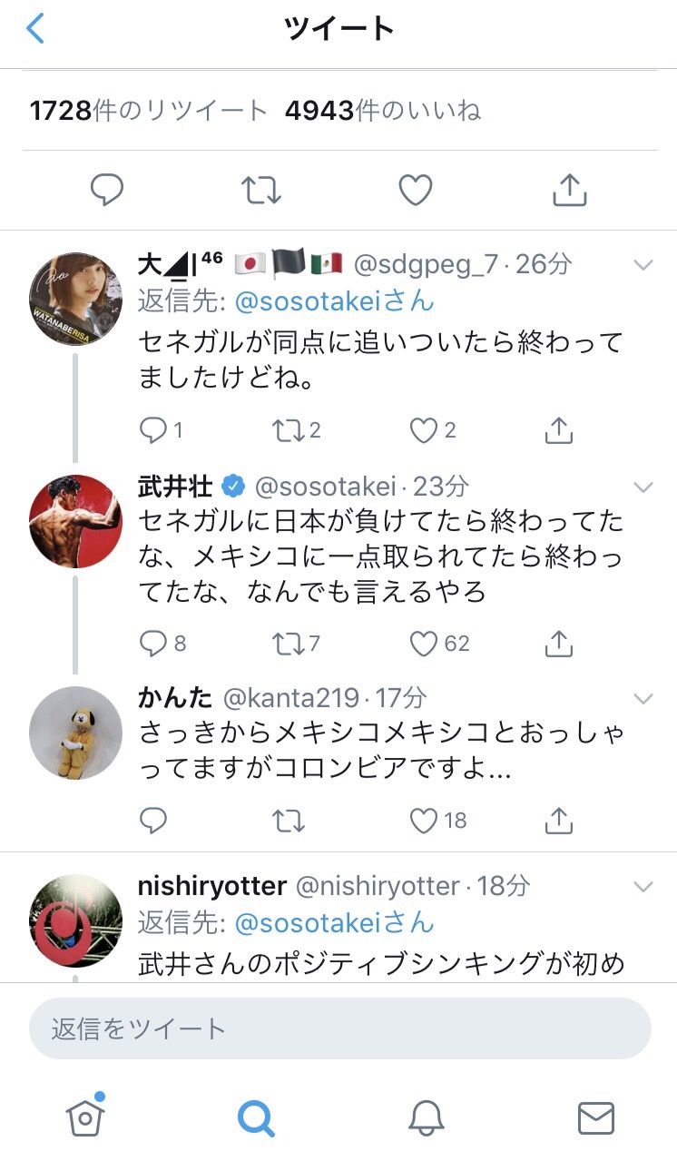Like かんた's reply with 18 likes
677x1161 pixels.
pos(424,821)
